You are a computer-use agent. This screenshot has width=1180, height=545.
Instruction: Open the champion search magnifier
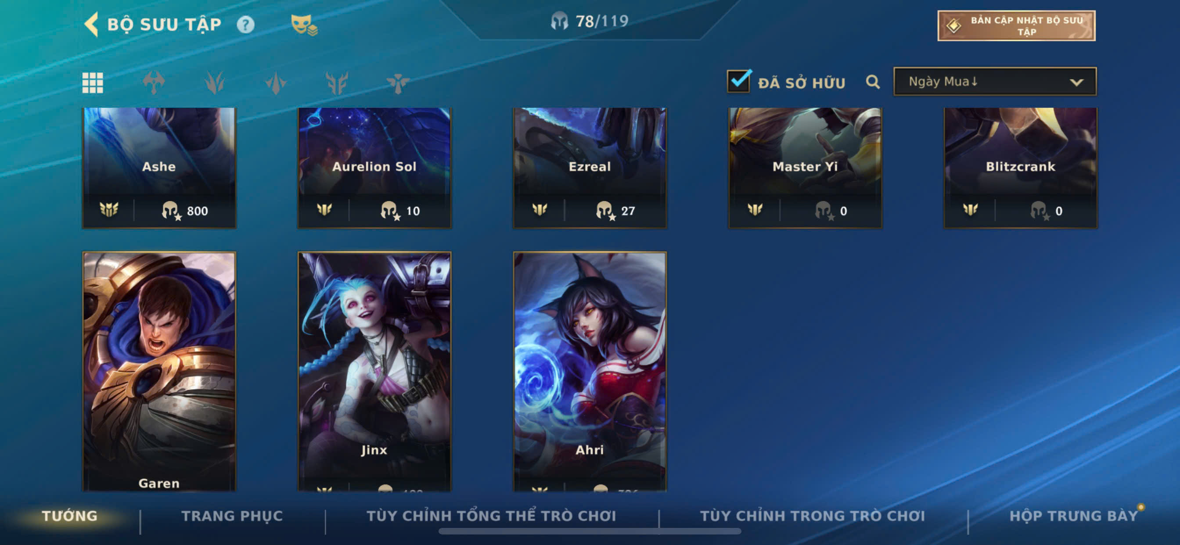(x=873, y=82)
